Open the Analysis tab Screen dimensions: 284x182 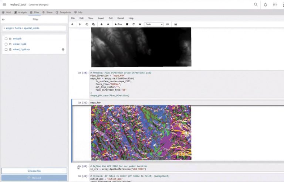20,12
